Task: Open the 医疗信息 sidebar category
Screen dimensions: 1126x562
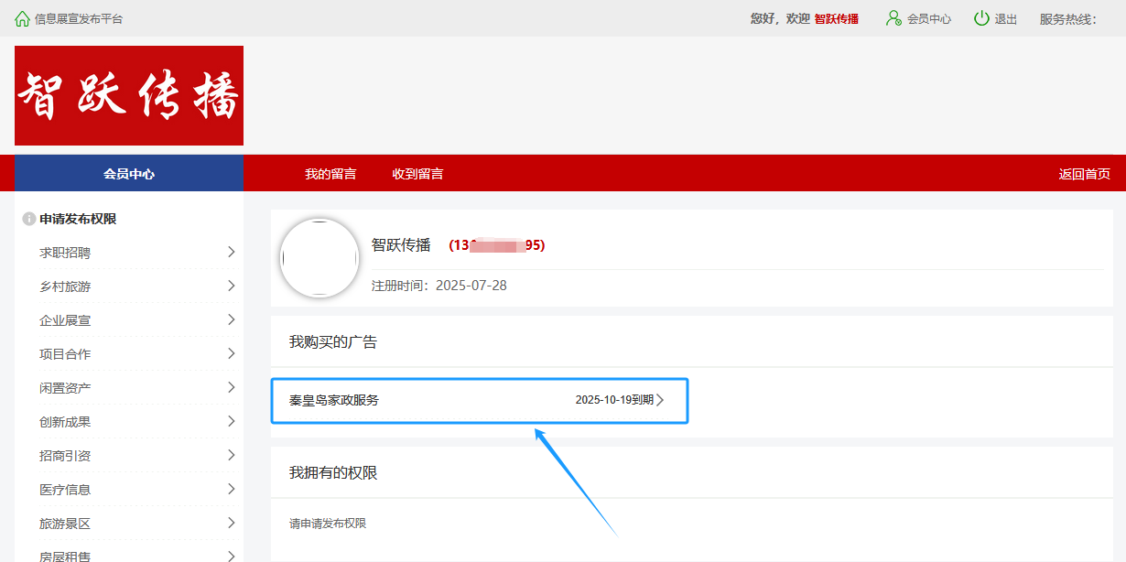Action: [x=65, y=490]
